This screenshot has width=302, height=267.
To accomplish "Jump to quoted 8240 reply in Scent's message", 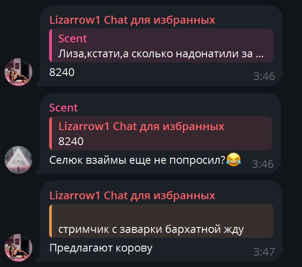I will [161, 133].
